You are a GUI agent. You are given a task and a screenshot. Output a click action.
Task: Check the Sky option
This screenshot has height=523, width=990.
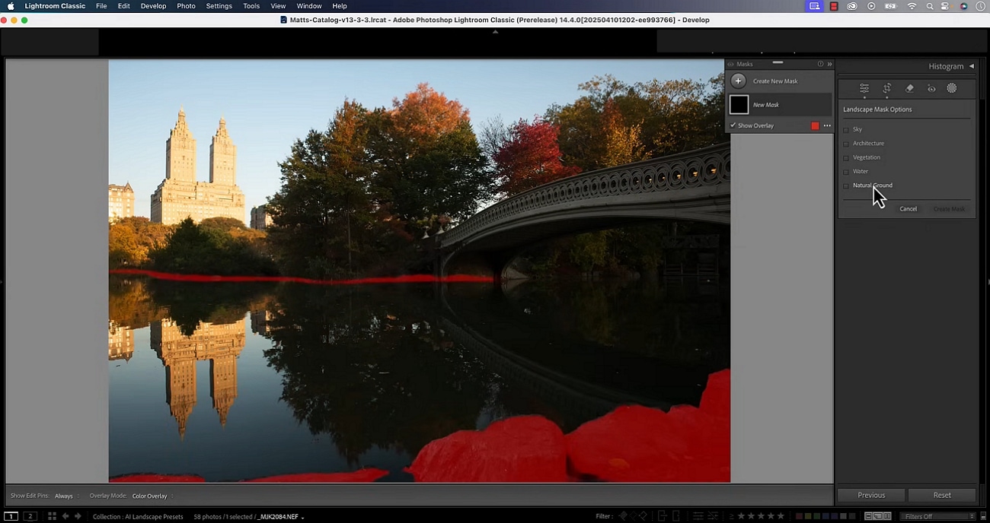846,130
